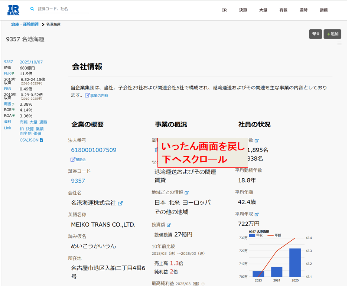
Task: Click the 倉庫・運輸関連 breadcrumb link
Action: [25, 24]
